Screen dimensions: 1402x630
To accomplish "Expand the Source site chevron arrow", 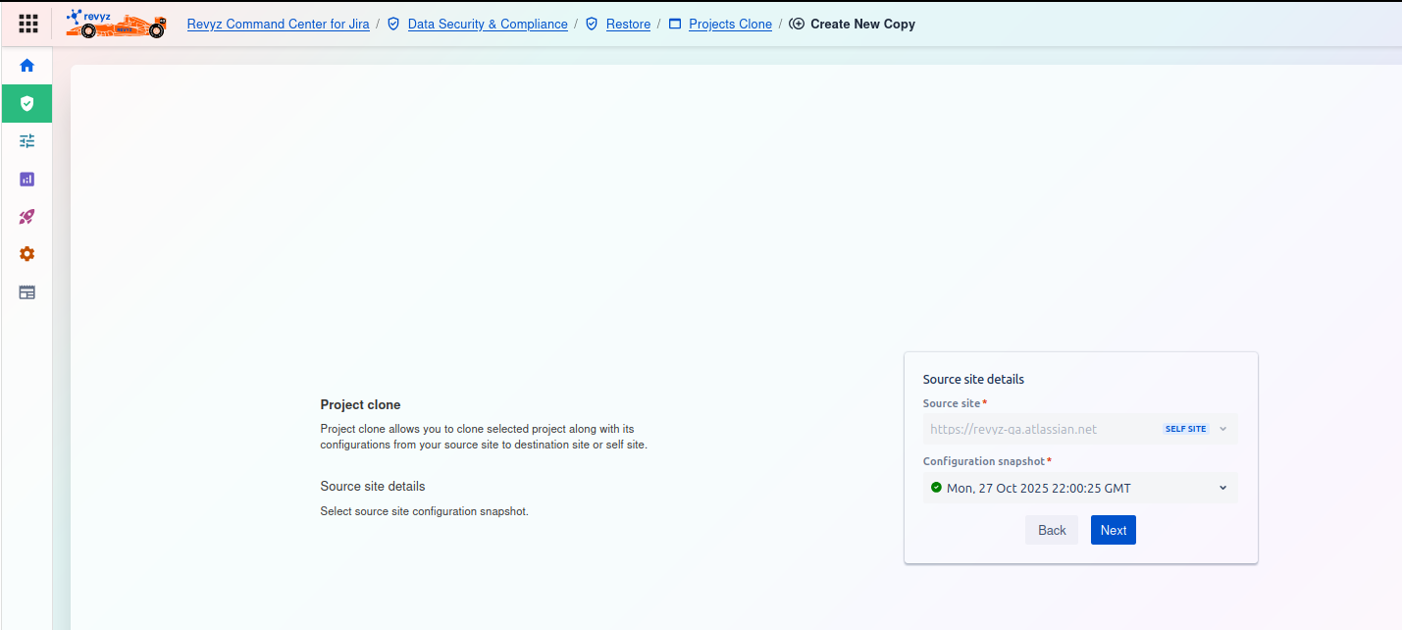I will click(x=1222, y=429).
